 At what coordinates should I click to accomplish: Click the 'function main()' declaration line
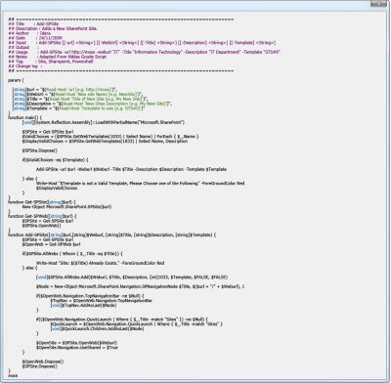point(25,117)
